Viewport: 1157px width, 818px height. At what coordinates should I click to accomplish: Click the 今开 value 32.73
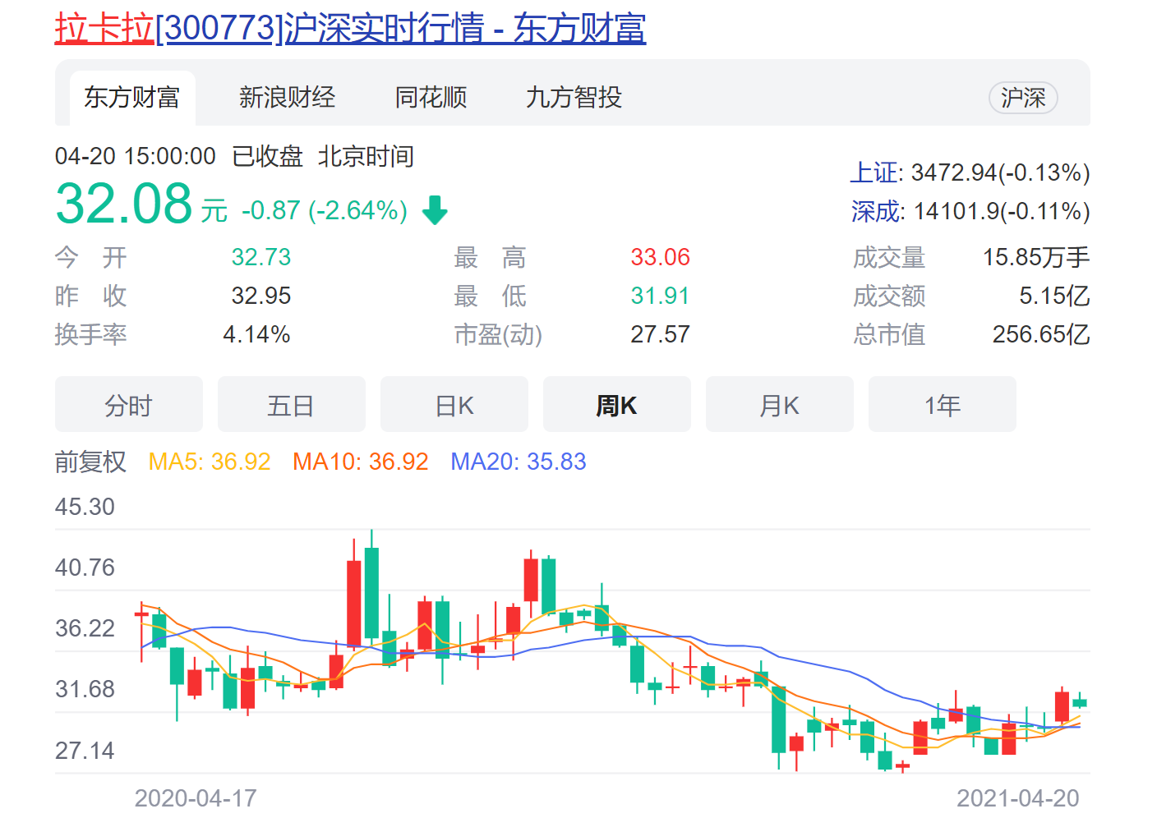[x=261, y=257]
